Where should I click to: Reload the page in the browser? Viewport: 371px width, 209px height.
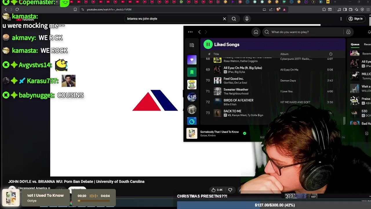[17, 9]
